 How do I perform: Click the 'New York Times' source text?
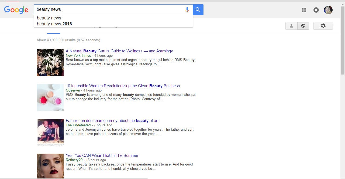click(78, 56)
